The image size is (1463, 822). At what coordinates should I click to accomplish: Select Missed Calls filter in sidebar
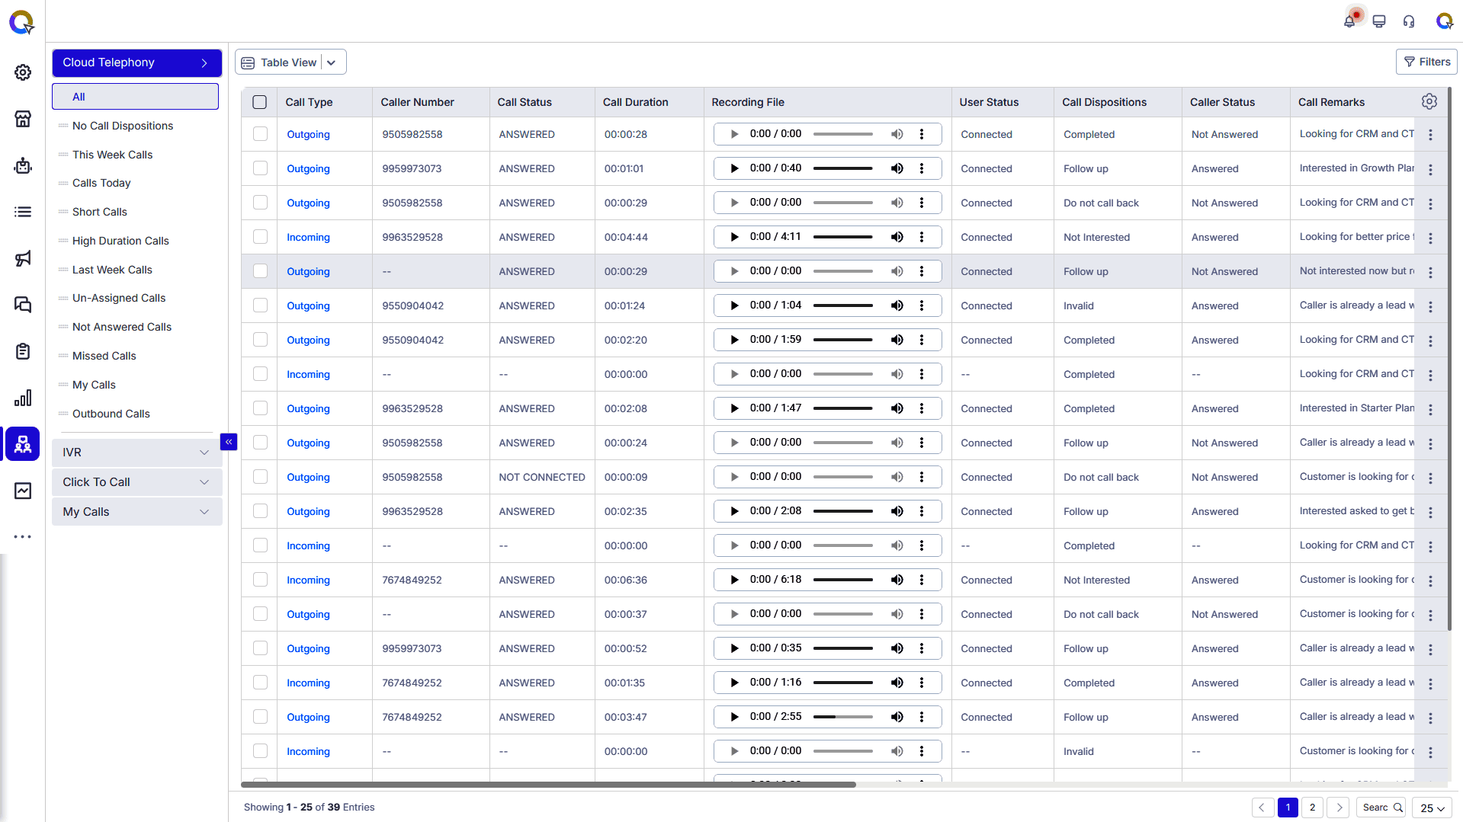[104, 356]
